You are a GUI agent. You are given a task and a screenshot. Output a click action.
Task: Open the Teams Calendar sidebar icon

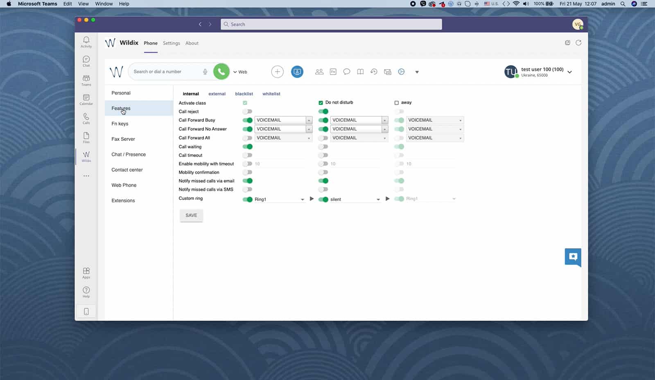(x=86, y=99)
